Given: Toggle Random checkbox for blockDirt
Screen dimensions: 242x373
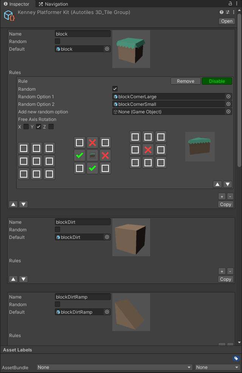Looking at the screenshot, I should [57, 229].
